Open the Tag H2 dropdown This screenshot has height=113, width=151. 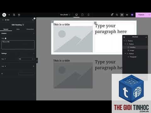pyautogui.click(x=26, y=59)
